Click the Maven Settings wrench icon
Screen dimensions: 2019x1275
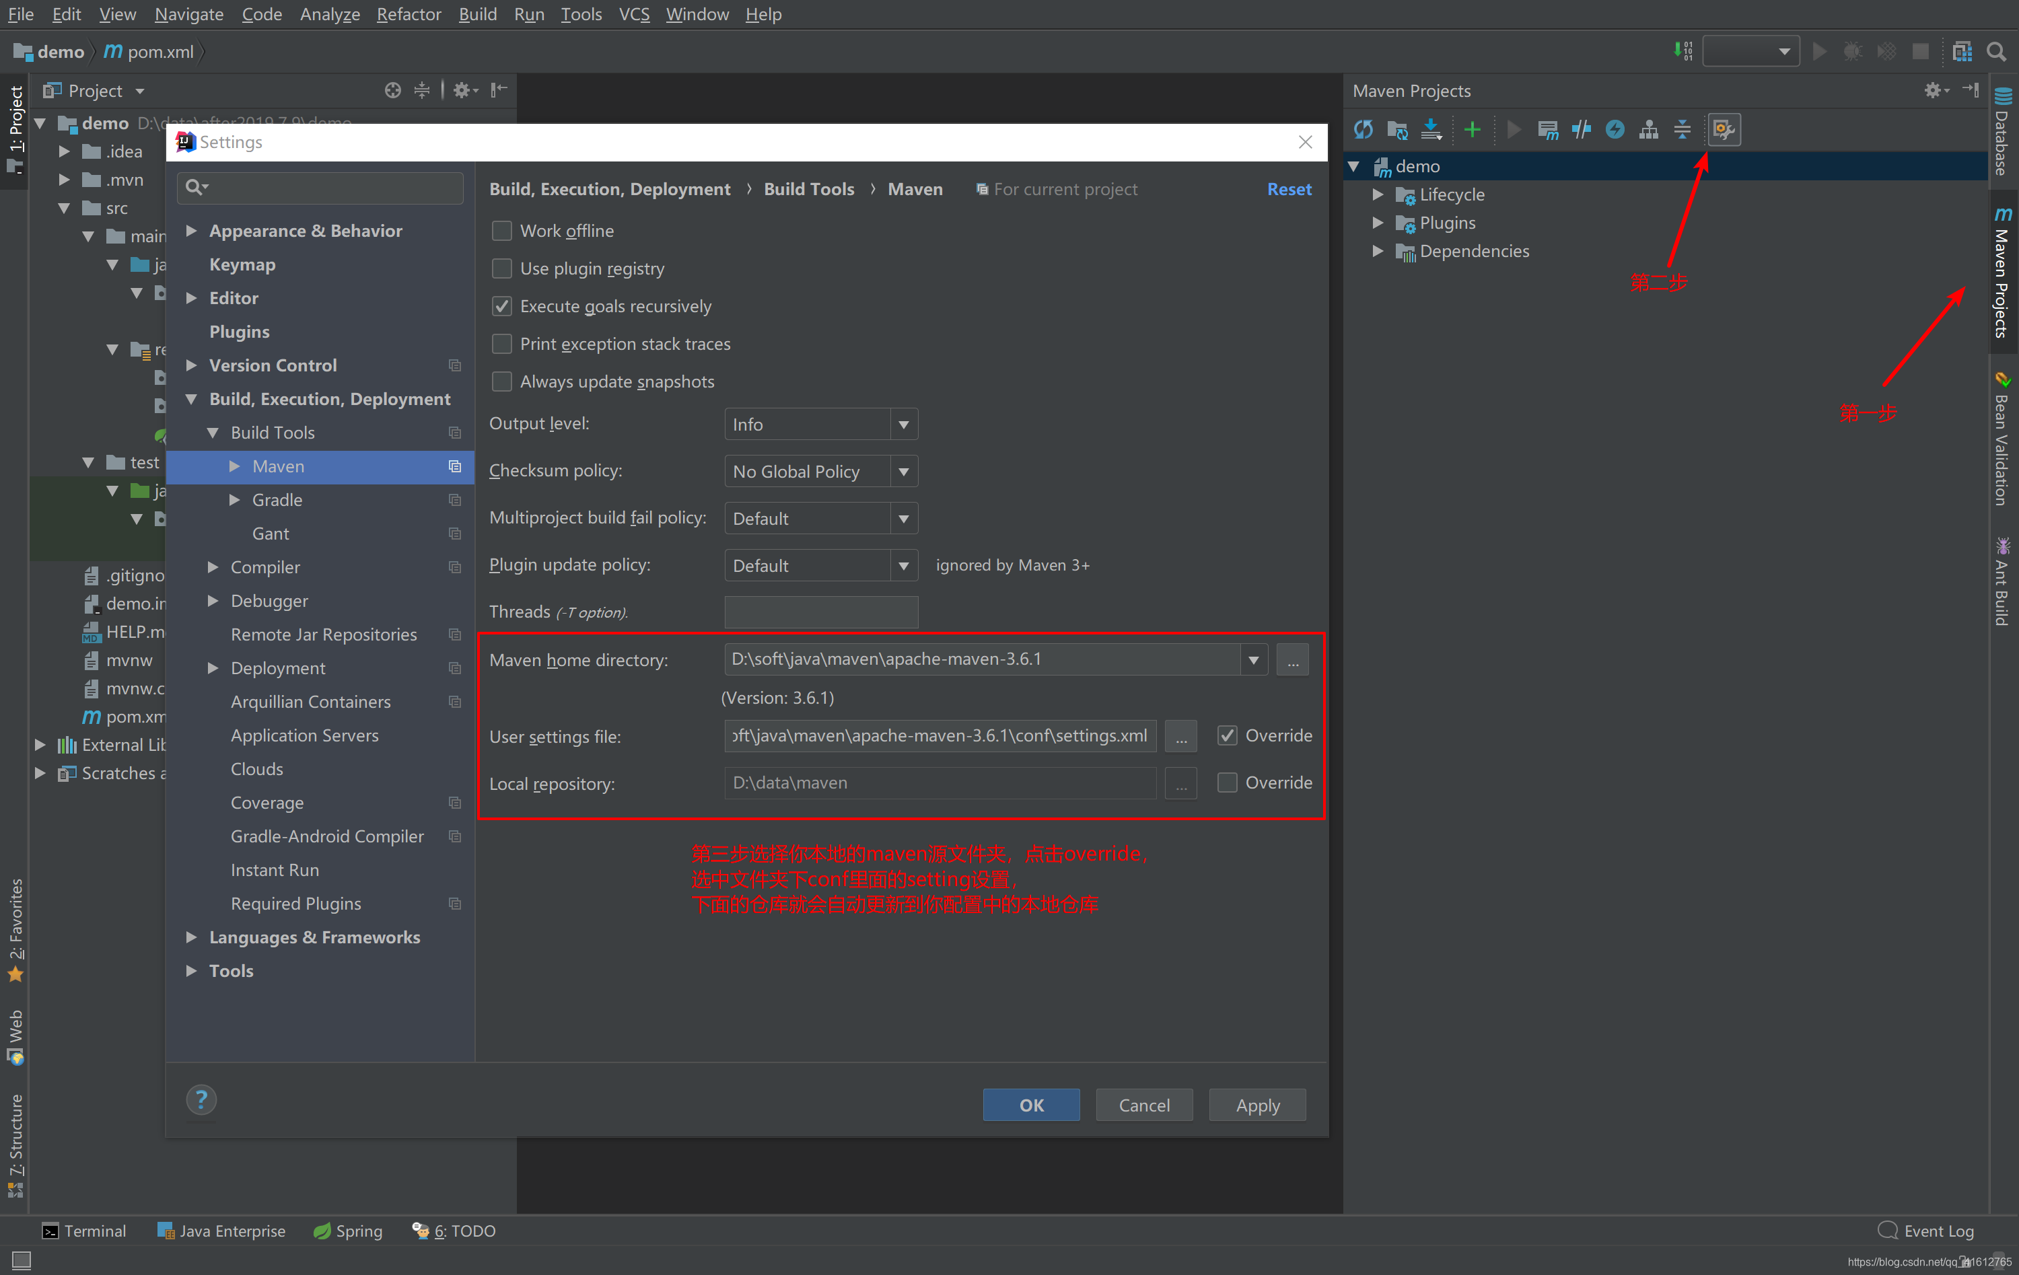pos(1724,130)
